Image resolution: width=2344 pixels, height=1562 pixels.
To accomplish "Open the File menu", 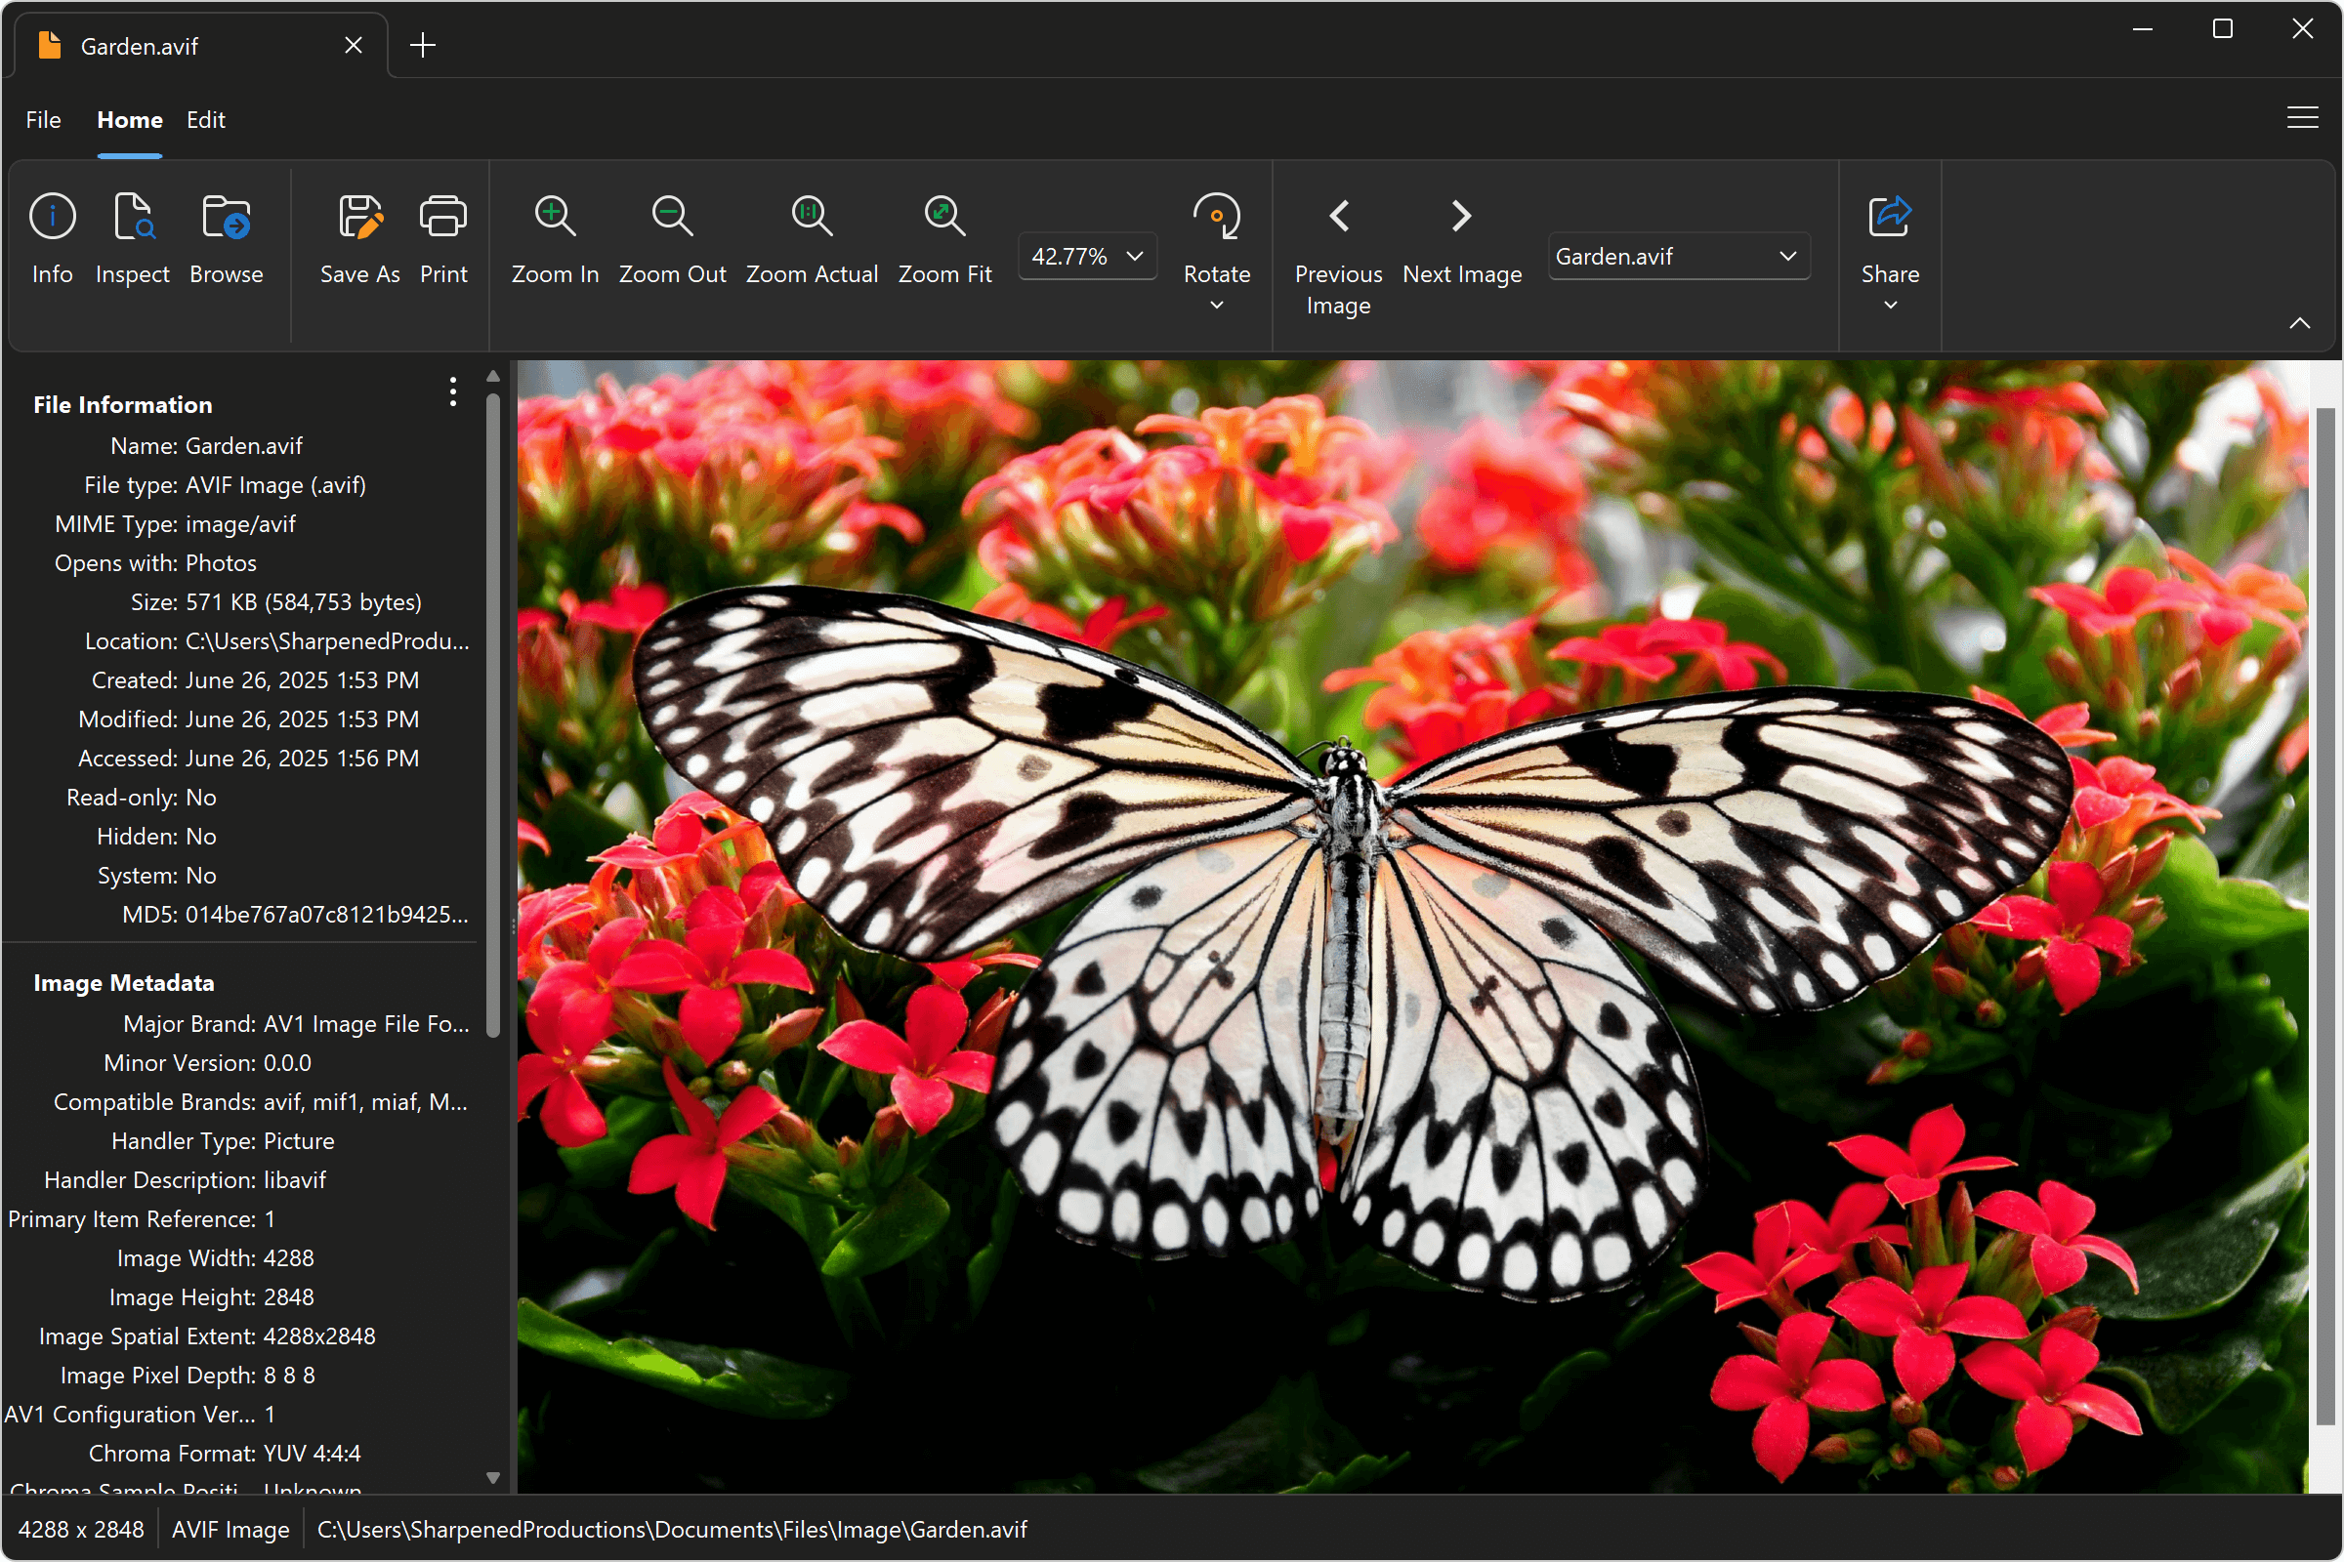I will (43, 119).
